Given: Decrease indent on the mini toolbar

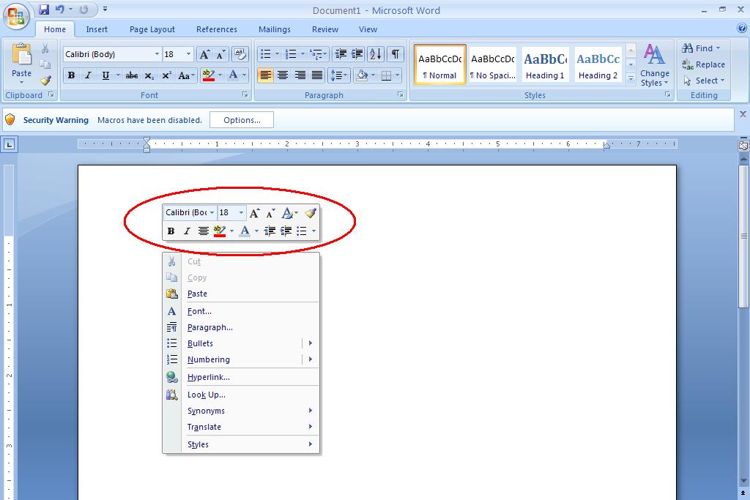Looking at the screenshot, I should pos(270,231).
